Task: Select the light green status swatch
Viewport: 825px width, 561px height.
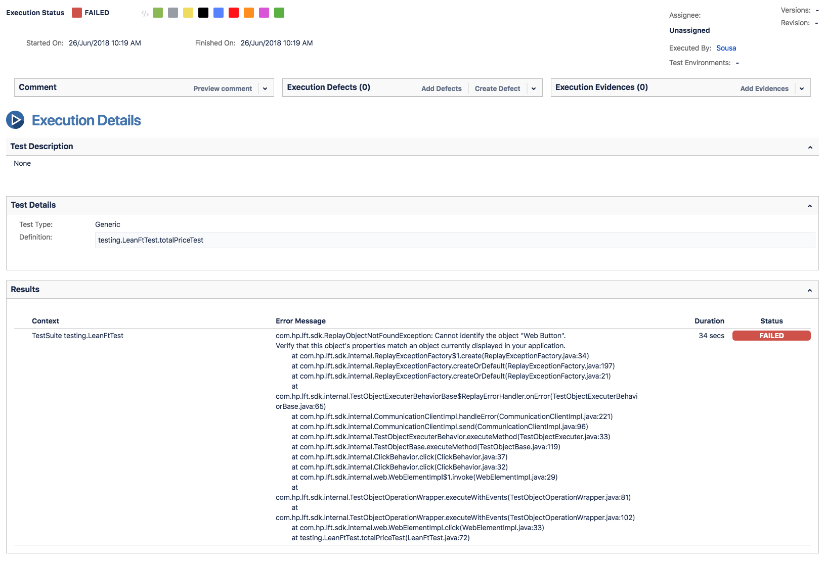Action: (158, 13)
